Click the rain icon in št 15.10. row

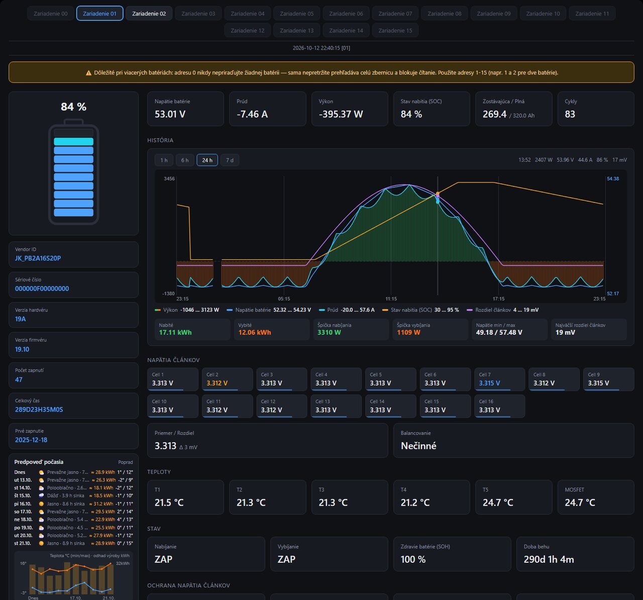pyautogui.click(x=41, y=496)
